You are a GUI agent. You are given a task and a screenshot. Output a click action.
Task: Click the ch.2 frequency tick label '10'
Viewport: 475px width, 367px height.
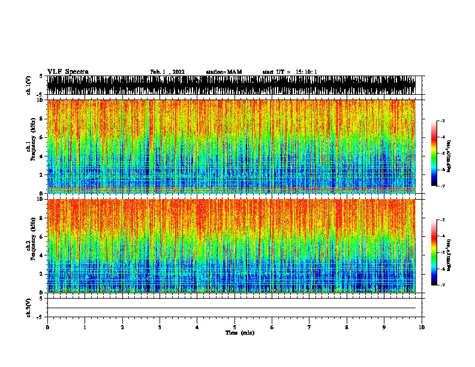40,199
